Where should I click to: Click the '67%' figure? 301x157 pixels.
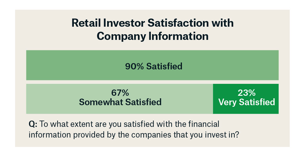click(x=120, y=93)
